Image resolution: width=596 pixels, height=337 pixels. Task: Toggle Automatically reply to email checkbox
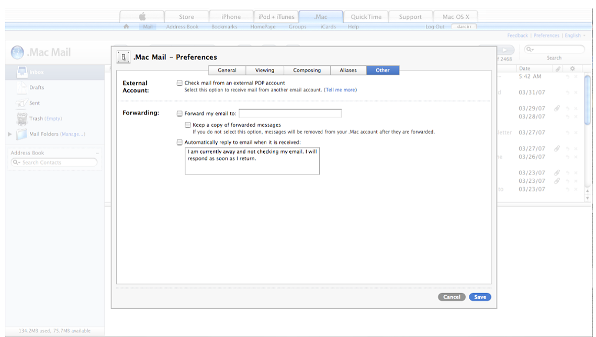(x=179, y=142)
